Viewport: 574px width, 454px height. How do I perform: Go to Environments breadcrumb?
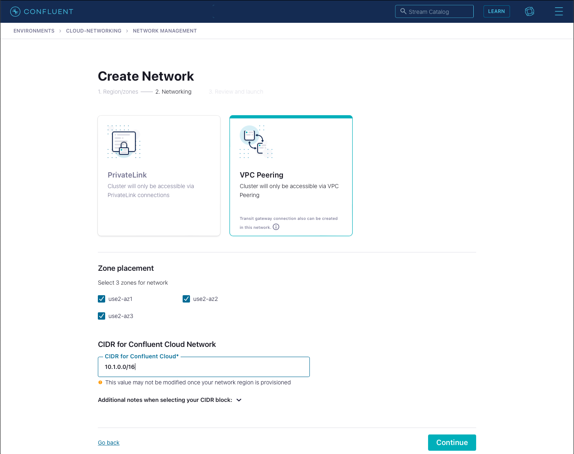coord(34,31)
